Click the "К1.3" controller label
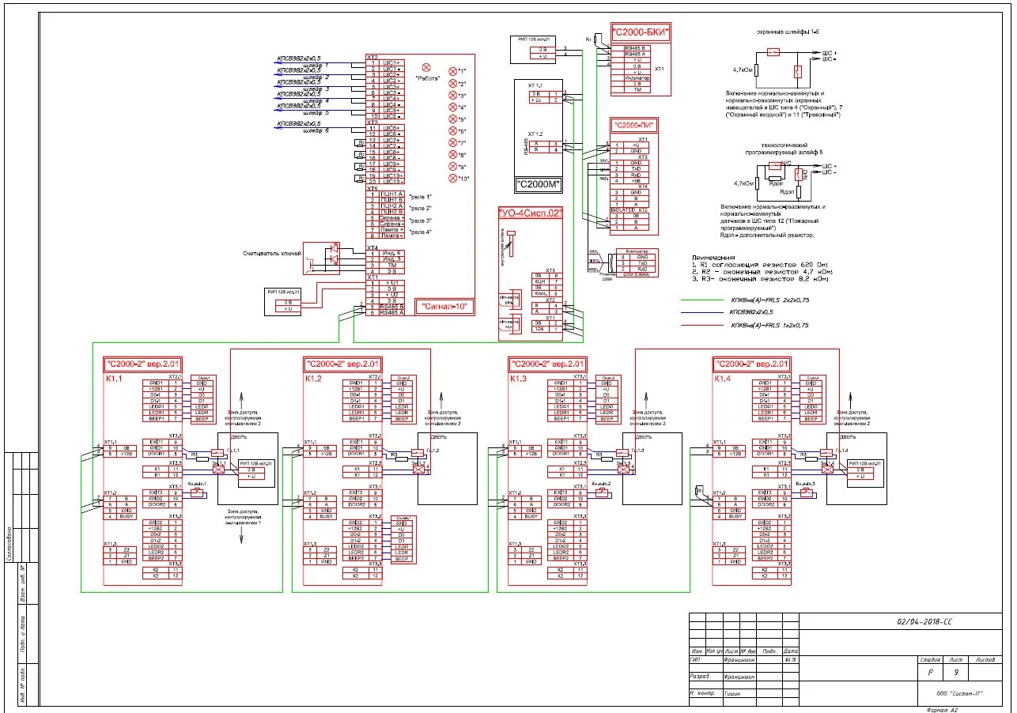Screen dimensions: 1017x713 click(518, 379)
